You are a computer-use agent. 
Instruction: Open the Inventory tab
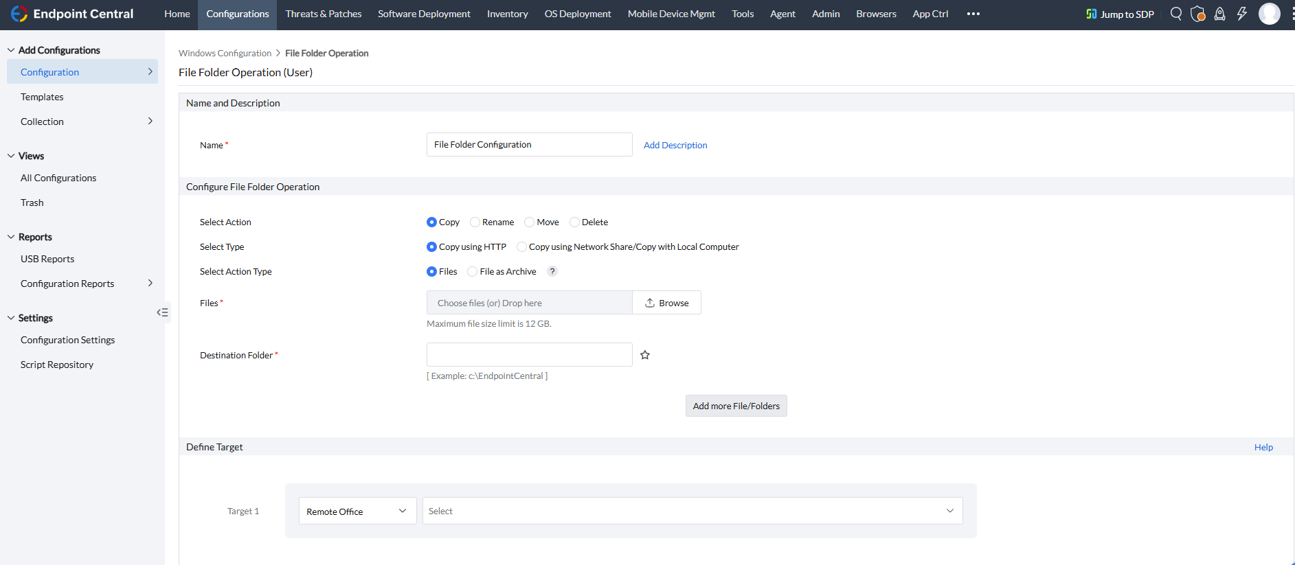507,14
